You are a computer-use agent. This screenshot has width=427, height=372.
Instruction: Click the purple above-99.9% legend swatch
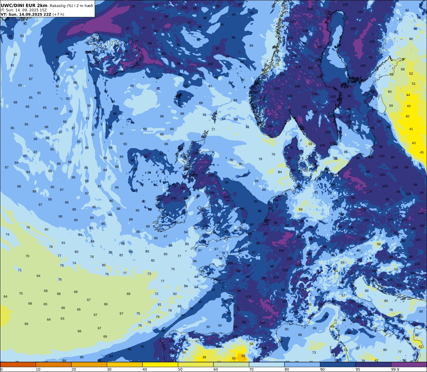[409, 364]
